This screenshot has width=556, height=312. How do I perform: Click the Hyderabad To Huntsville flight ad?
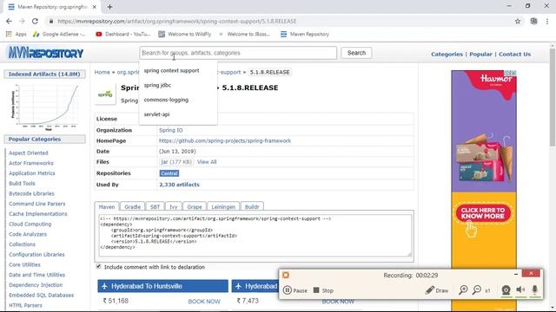[x=162, y=286]
